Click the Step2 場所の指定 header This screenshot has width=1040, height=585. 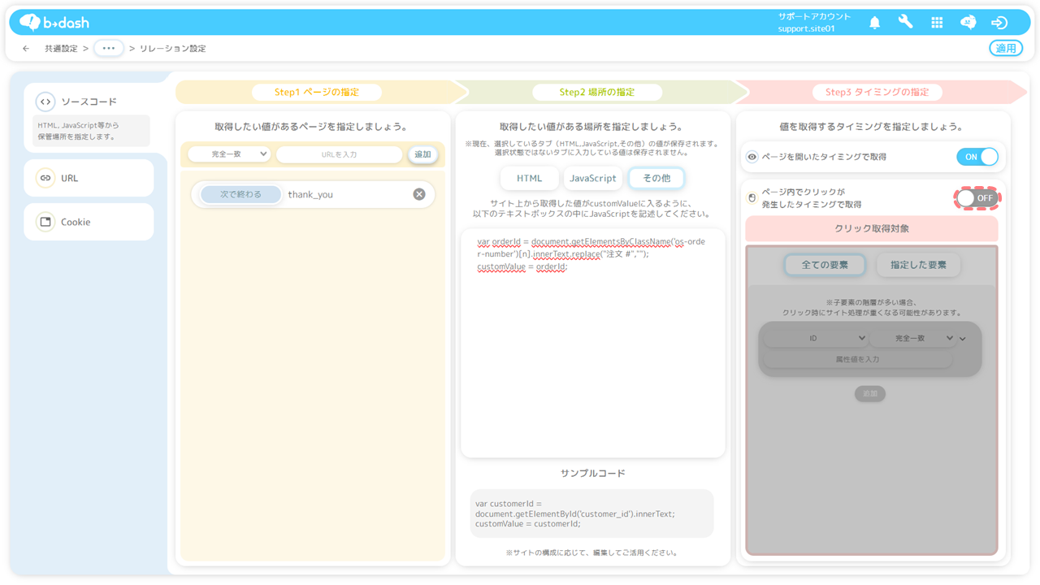pos(597,92)
